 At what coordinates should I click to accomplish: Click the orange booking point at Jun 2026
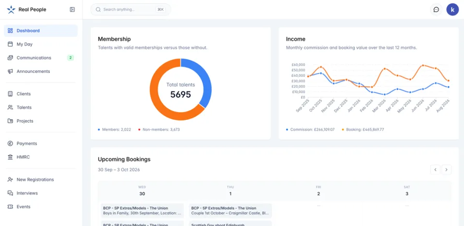click(423, 65)
